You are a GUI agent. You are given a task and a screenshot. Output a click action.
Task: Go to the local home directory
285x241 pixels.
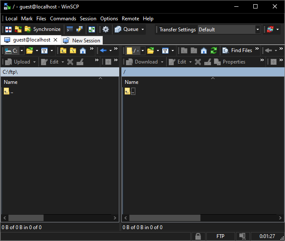pyautogui.click(x=83, y=50)
